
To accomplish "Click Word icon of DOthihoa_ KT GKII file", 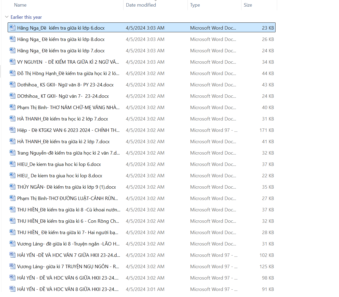I will (x=12, y=96).
